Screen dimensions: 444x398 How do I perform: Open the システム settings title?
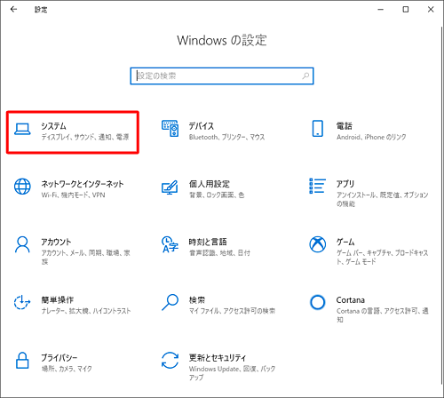53,126
